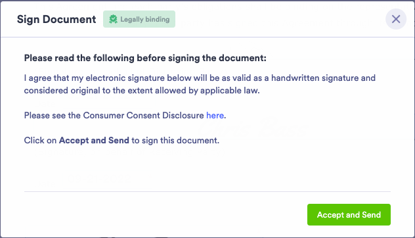Select the 'Please read the following' heading

click(145, 58)
